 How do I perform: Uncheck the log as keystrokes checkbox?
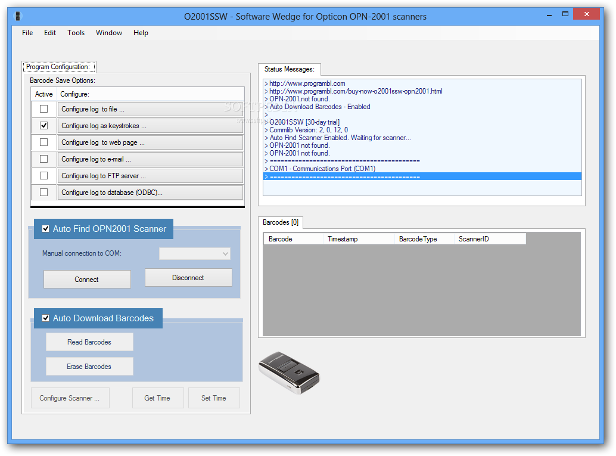43,125
